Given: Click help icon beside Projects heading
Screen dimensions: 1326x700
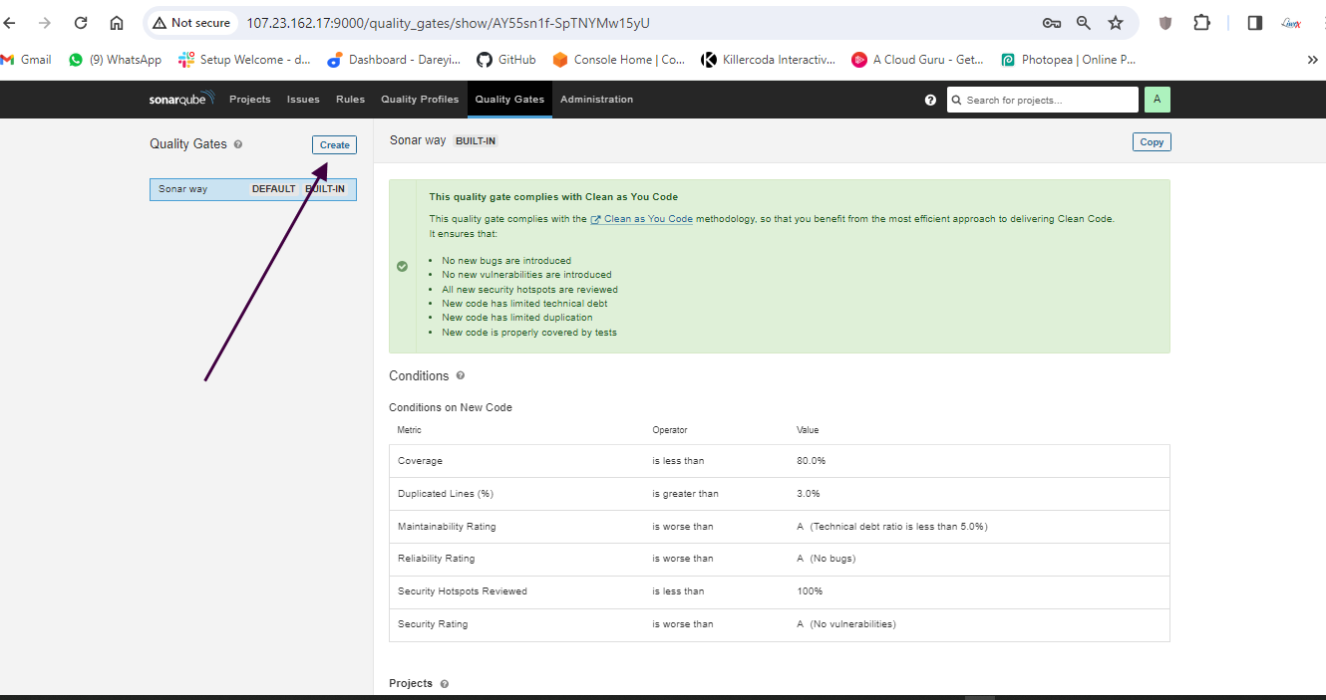Looking at the screenshot, I should pos(444,684).
